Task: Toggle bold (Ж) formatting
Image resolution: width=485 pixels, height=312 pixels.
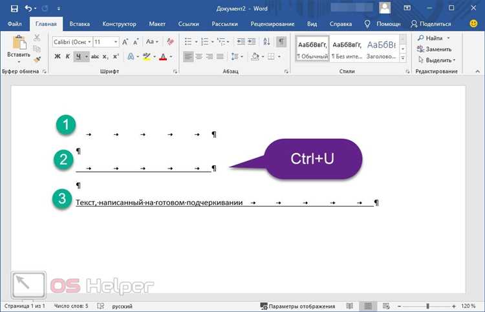Action: (58, 56)
